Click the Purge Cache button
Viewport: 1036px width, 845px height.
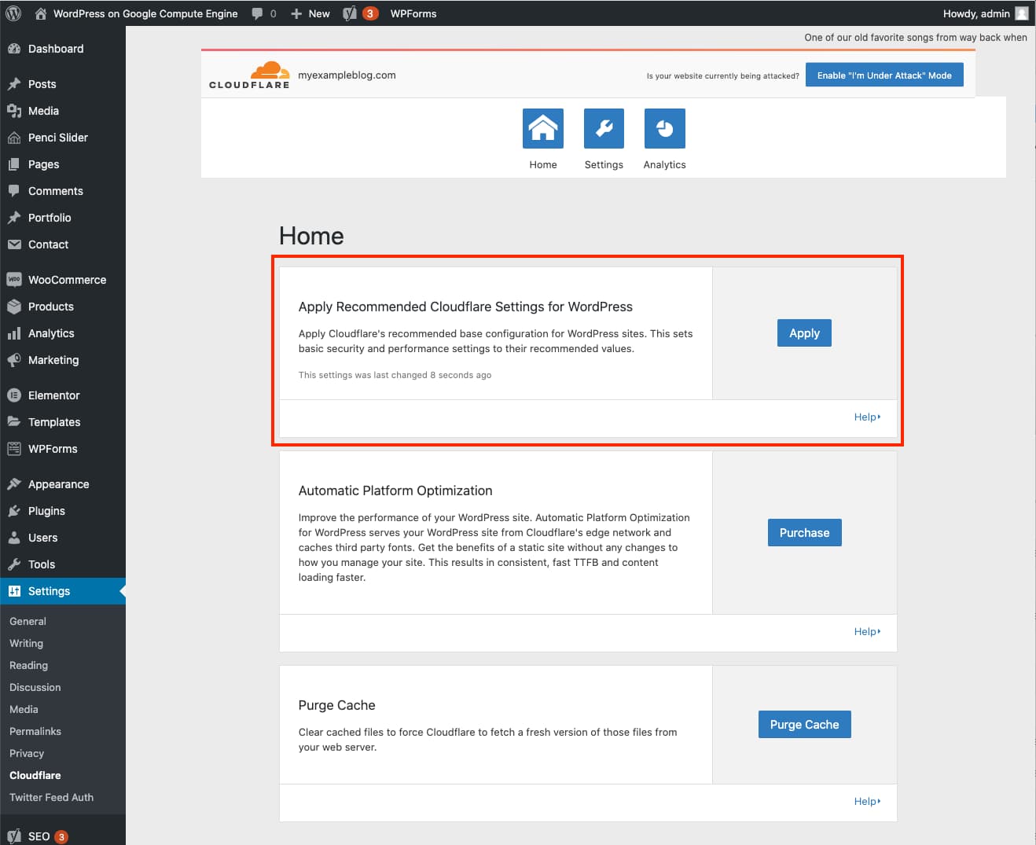(x=804, y=725)
